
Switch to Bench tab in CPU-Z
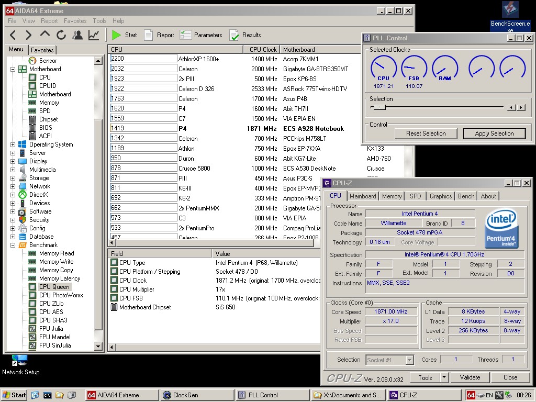(x=466, y=196)
